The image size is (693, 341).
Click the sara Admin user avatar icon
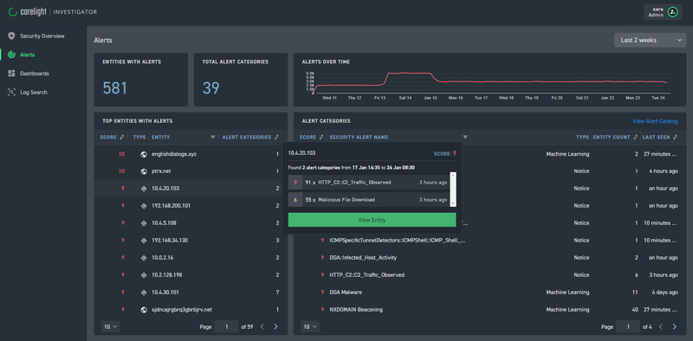pyautogui.click(x=673, y=12)
